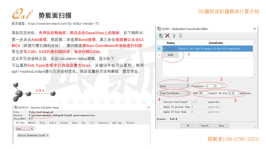This screenshot has width=266, height=149.
Task: Switch to the Method tab
Action: (32, 123)
